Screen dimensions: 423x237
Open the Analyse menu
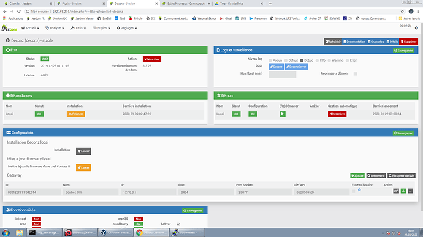click(x=55, y=28)
